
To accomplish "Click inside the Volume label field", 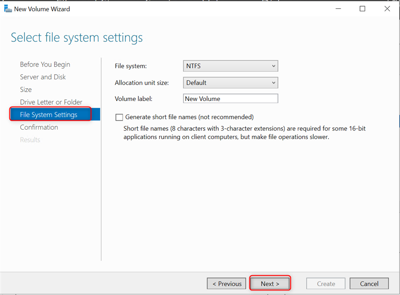I will pos(230,99).
